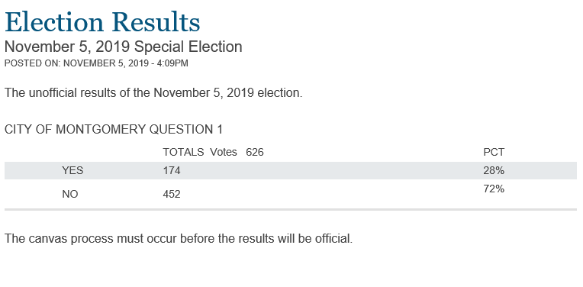Screen dimensions: 583x287
Task: Click the shaded YES table row
Action: [291, 171]
